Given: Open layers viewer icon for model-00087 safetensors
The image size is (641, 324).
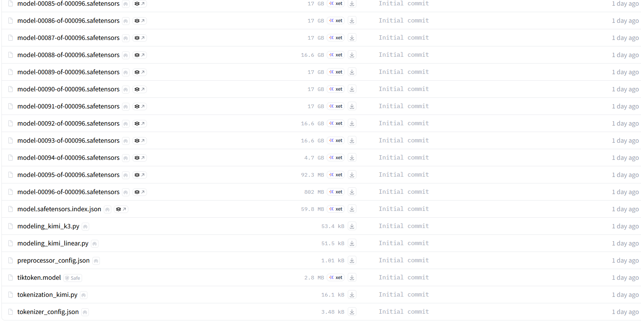Looking at the screenshot, I should click(139, 38).
